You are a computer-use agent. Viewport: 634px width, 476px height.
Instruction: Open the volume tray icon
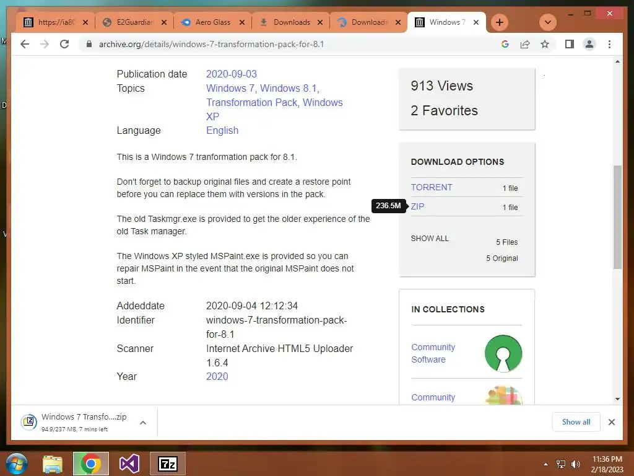[575, 464]
